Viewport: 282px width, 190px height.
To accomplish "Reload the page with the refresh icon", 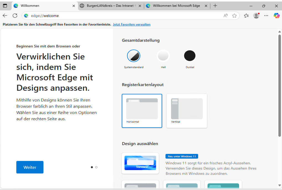I will [x=15, y=16].
